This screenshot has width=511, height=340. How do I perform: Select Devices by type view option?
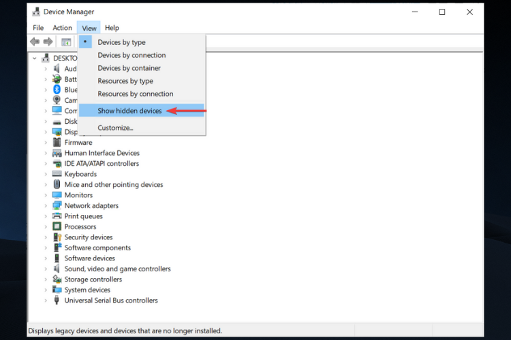[x=142, y=42]
